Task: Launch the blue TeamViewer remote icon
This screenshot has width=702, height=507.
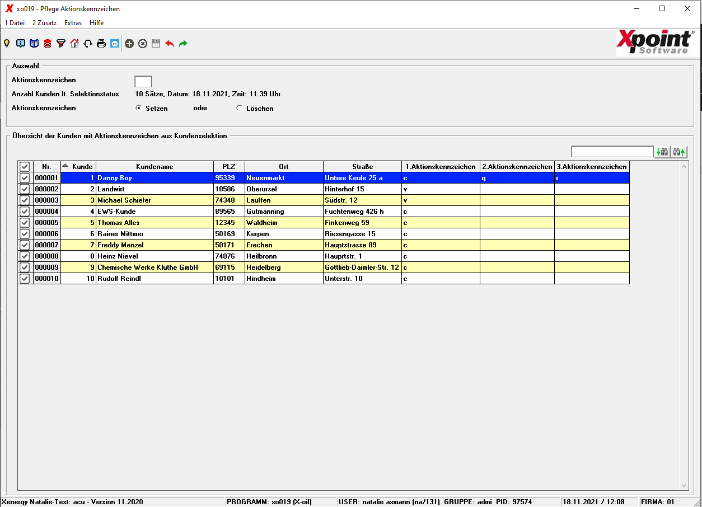Action: pyautogui.click(x=115, y=43)
